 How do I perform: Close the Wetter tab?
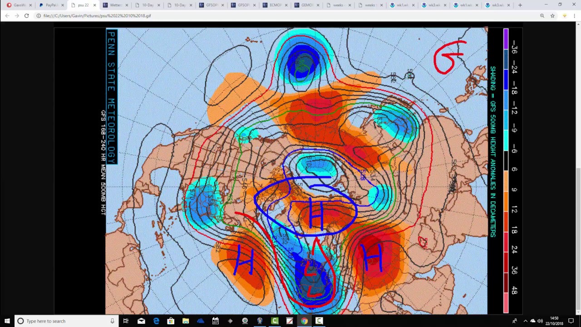coord(127,5)
